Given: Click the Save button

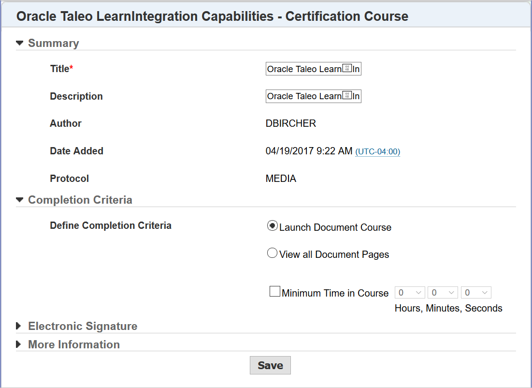Looking at the screenshot, I should [270, 365].
